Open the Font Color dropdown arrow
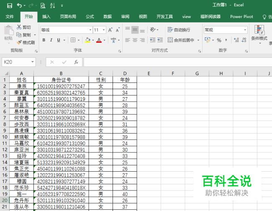272x211 pixels. pyautogui.click(x=105, y=40)
